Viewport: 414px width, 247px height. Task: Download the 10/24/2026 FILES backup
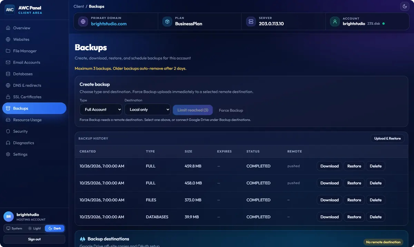329,200
